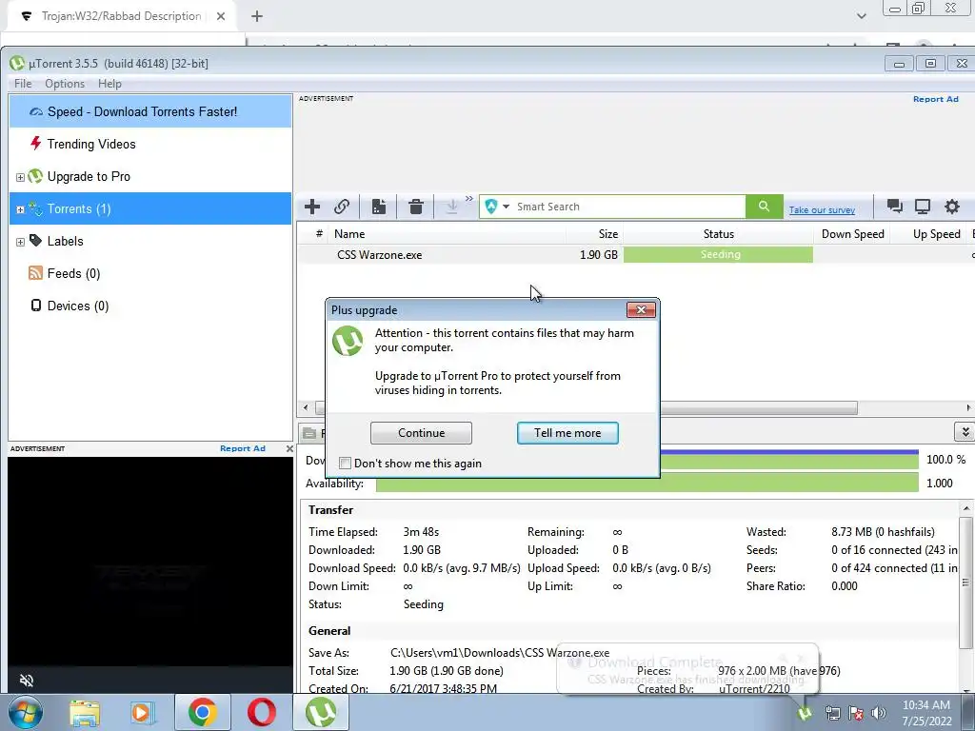
Task: Close the sidebar advertisement with the X
Action: pos(289,448)
